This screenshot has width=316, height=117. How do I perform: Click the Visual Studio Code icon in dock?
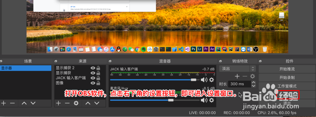(181, 49)
